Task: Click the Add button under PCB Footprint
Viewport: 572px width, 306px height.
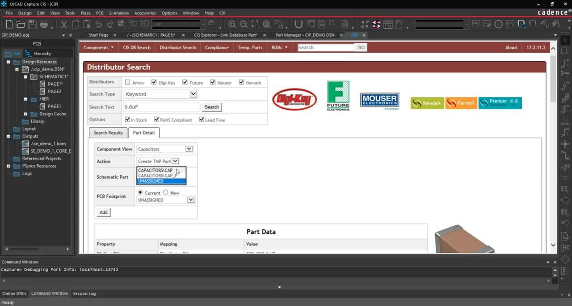Action: click(103, 212)
